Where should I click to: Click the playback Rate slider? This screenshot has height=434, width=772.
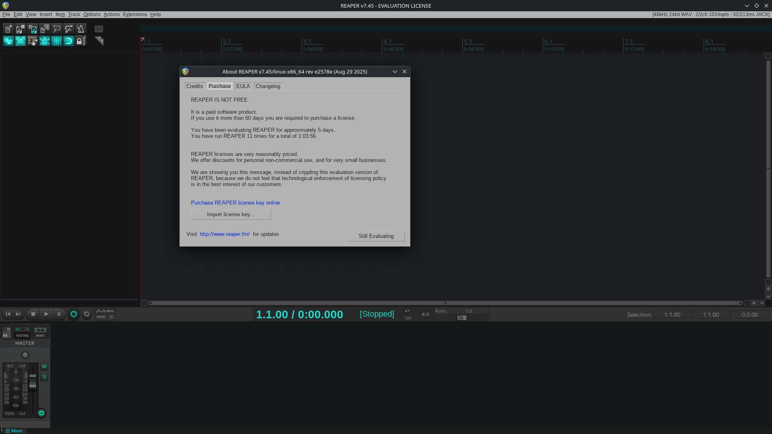(x=462, y=318)
